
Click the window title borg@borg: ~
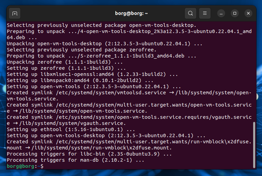[131, 13]
